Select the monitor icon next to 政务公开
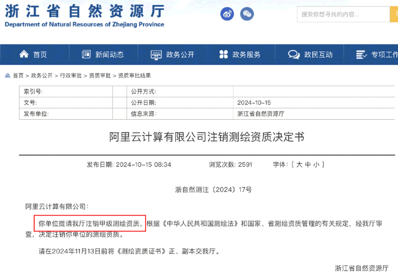This screenshot has height=280, width=398. tap(156, 54)
